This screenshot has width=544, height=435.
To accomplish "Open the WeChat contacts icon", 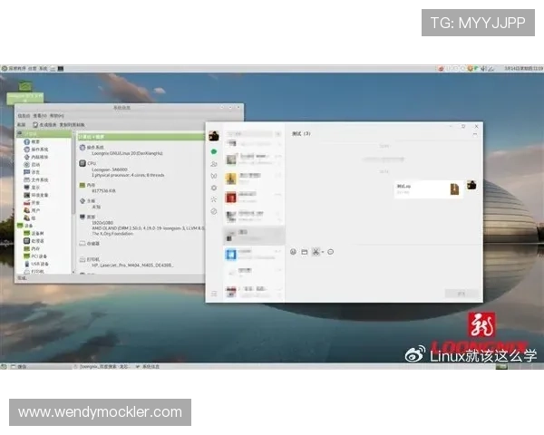I will pos(214,164).
